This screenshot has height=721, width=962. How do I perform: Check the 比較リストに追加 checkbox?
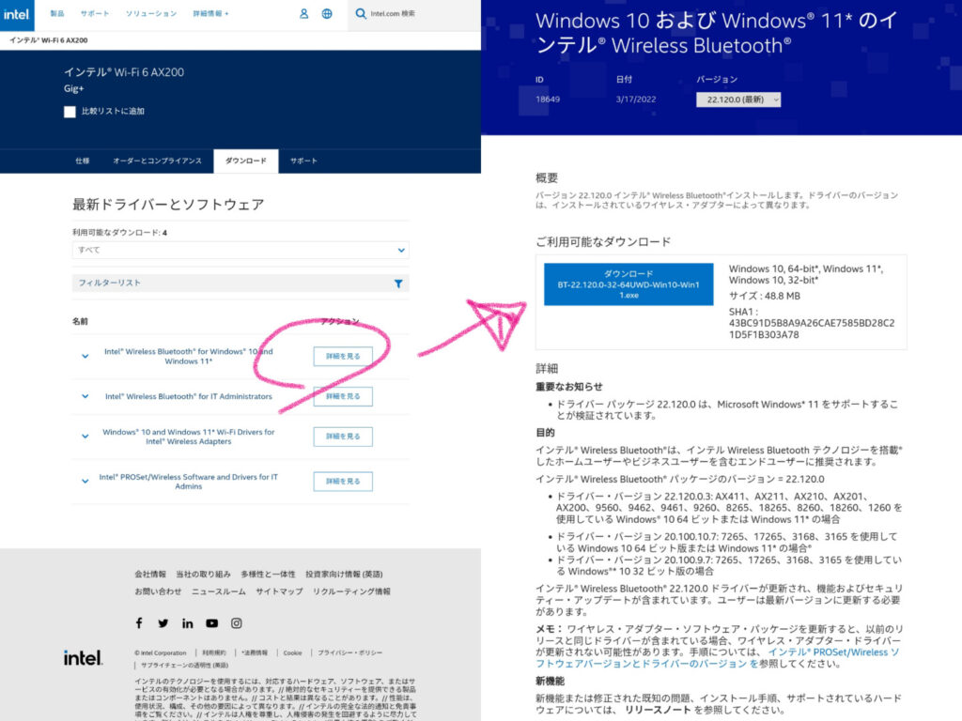pos(70,112)
